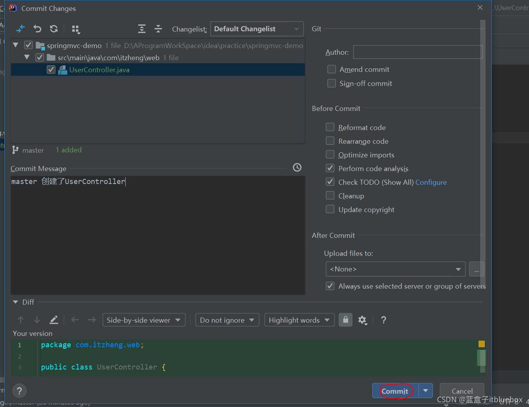The image size is (529, 407).
Task: Open the Highlight words dropdown
Action: 299,320
